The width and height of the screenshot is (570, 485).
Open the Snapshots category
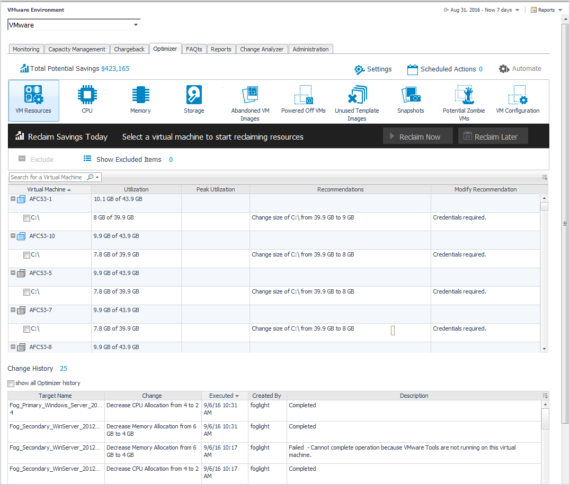point(411,100)
